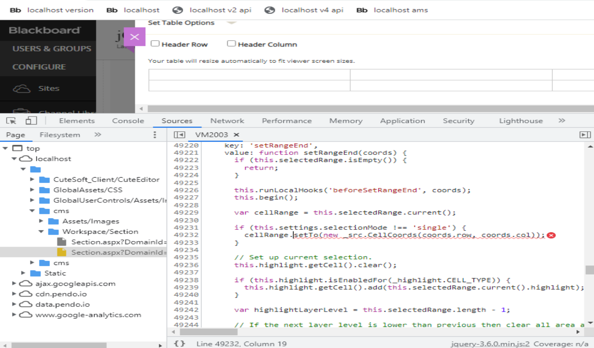594x348 pixels.
Task: Click the GlobalAssets/CSS folder icon
Action: point(44,190)
